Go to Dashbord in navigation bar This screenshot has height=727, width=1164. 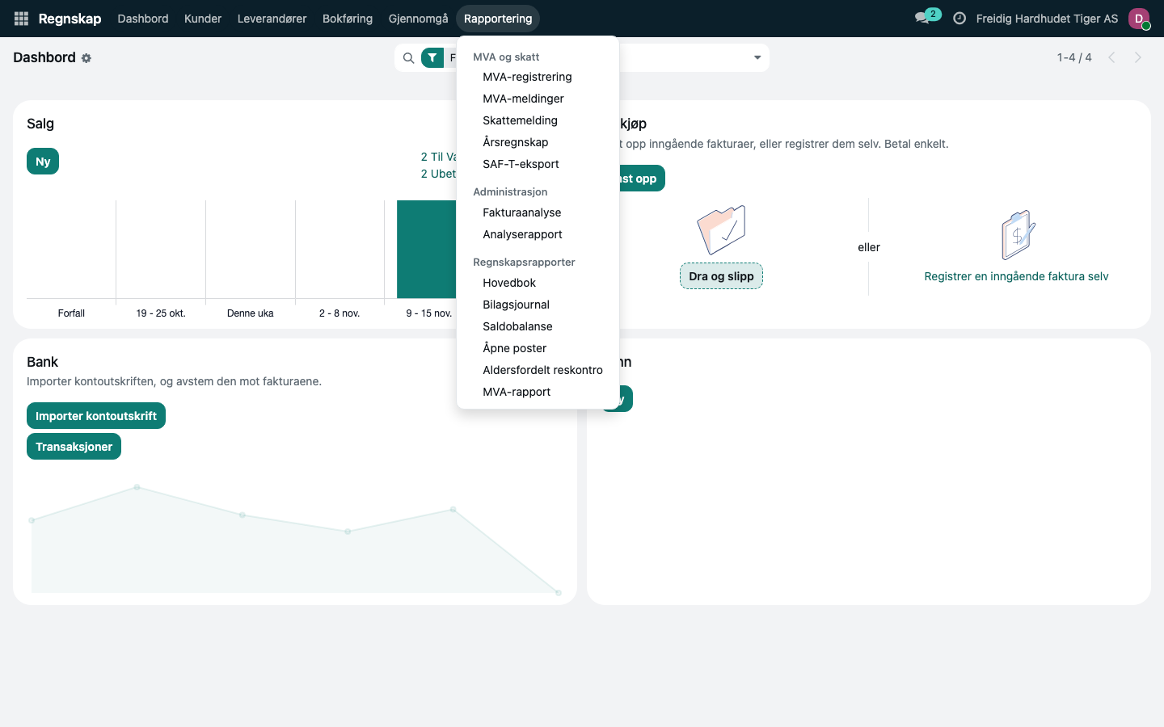click(x=143, y=19)
